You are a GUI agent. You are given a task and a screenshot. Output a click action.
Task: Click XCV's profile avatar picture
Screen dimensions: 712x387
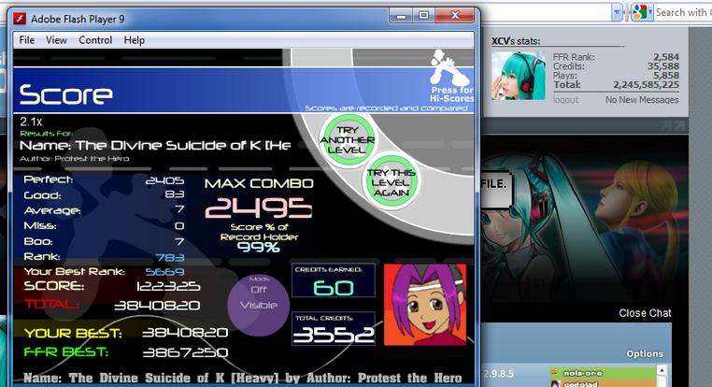[x=519, y=76]
